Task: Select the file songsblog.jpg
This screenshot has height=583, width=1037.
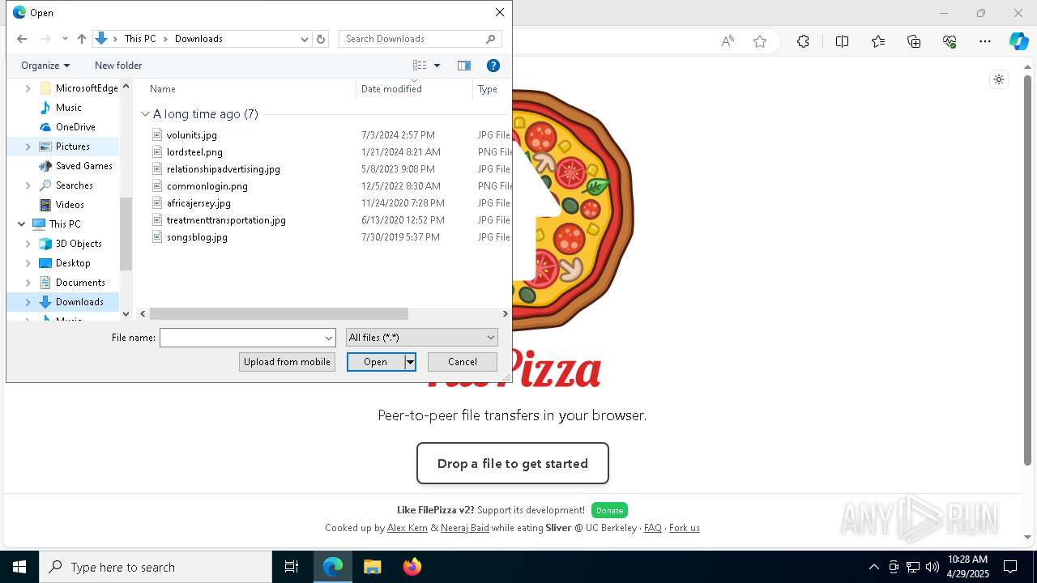Action: point(197,237)
